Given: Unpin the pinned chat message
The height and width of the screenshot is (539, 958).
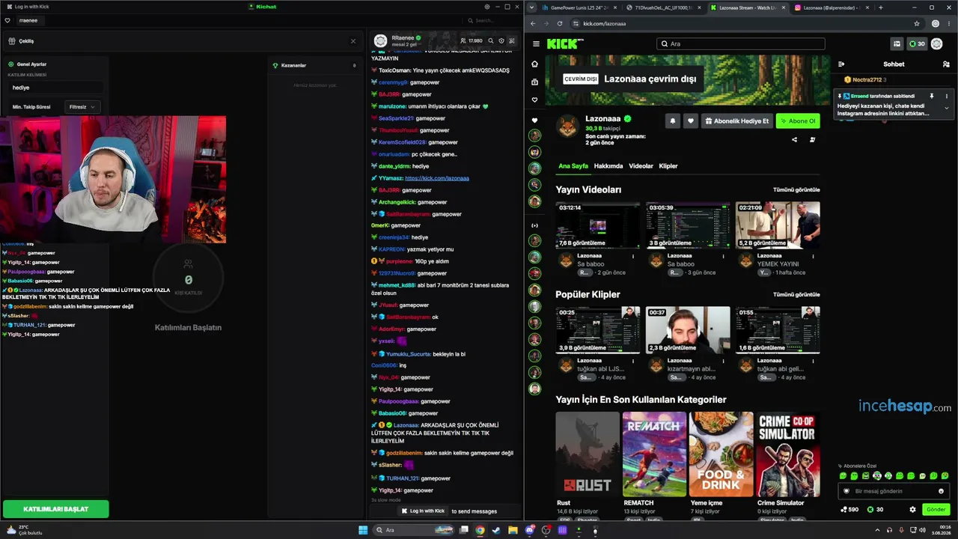Looking at the screenshot, I should coord(932,97).
